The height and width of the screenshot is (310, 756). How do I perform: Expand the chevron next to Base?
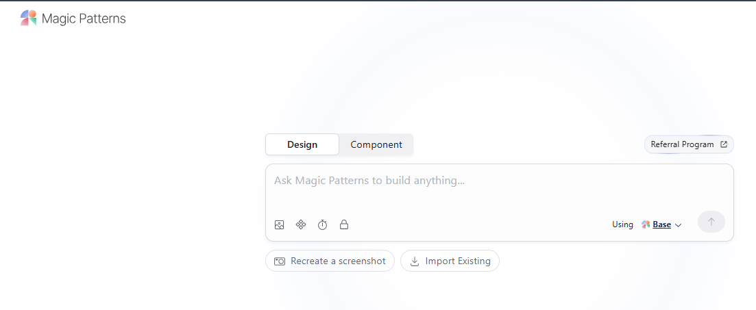(x=678, y=224)
